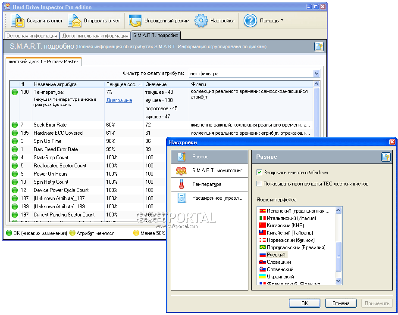Sort by Текущее сос... column header

coord(124,84)
